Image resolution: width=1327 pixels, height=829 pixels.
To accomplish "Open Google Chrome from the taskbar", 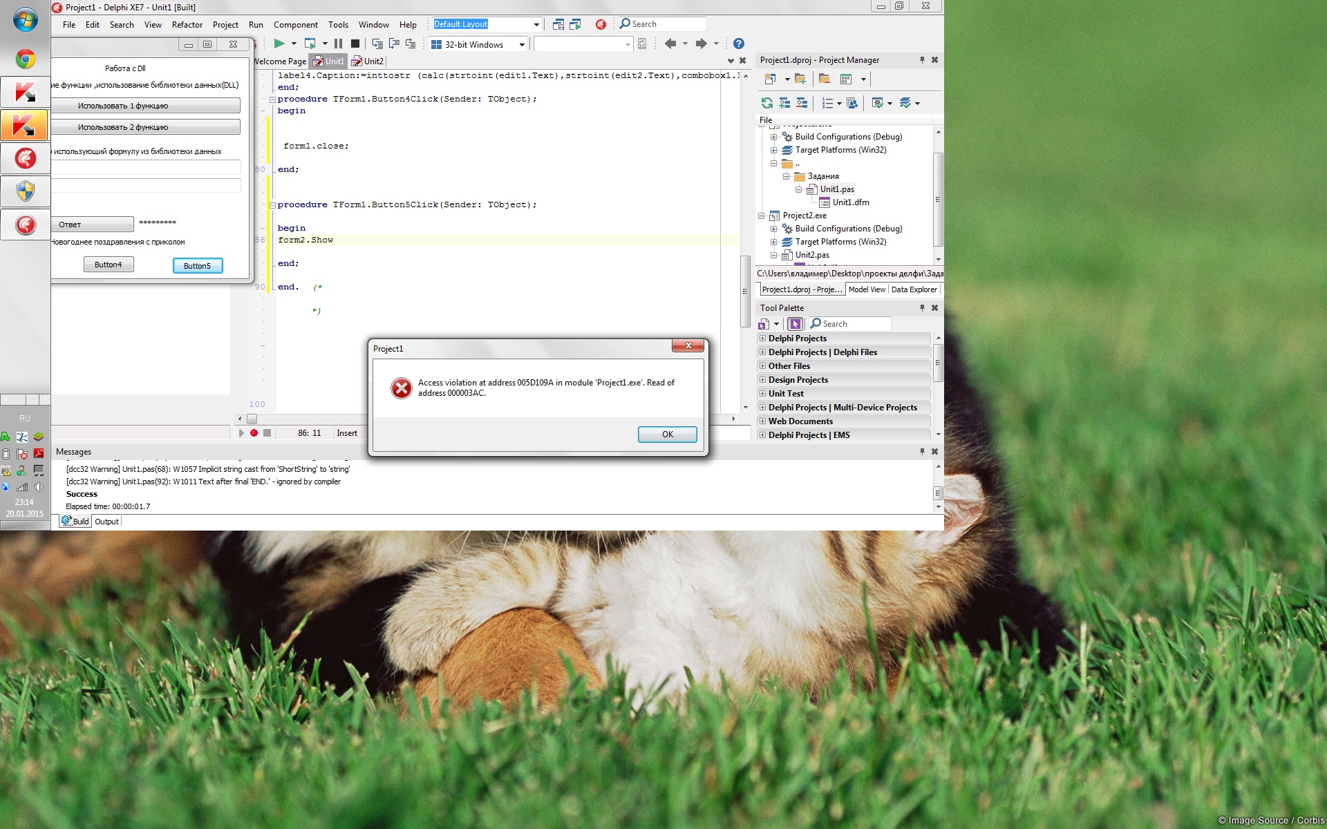I will 26,59.
